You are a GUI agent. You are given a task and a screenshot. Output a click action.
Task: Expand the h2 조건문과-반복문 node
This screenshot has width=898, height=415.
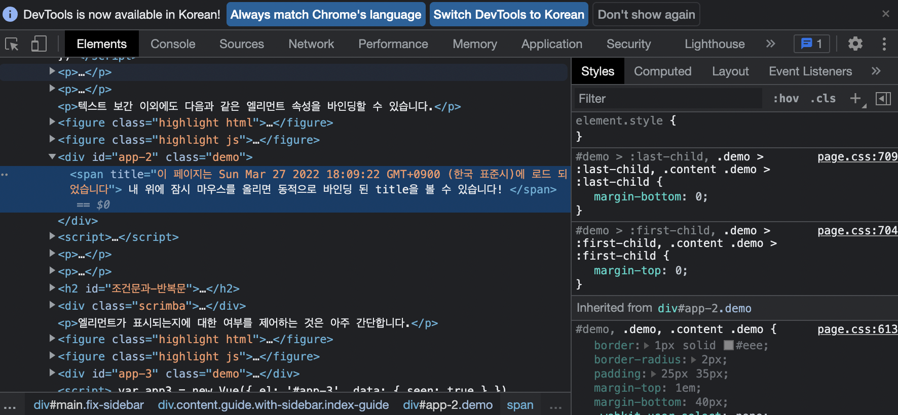(x=52, y=288)
